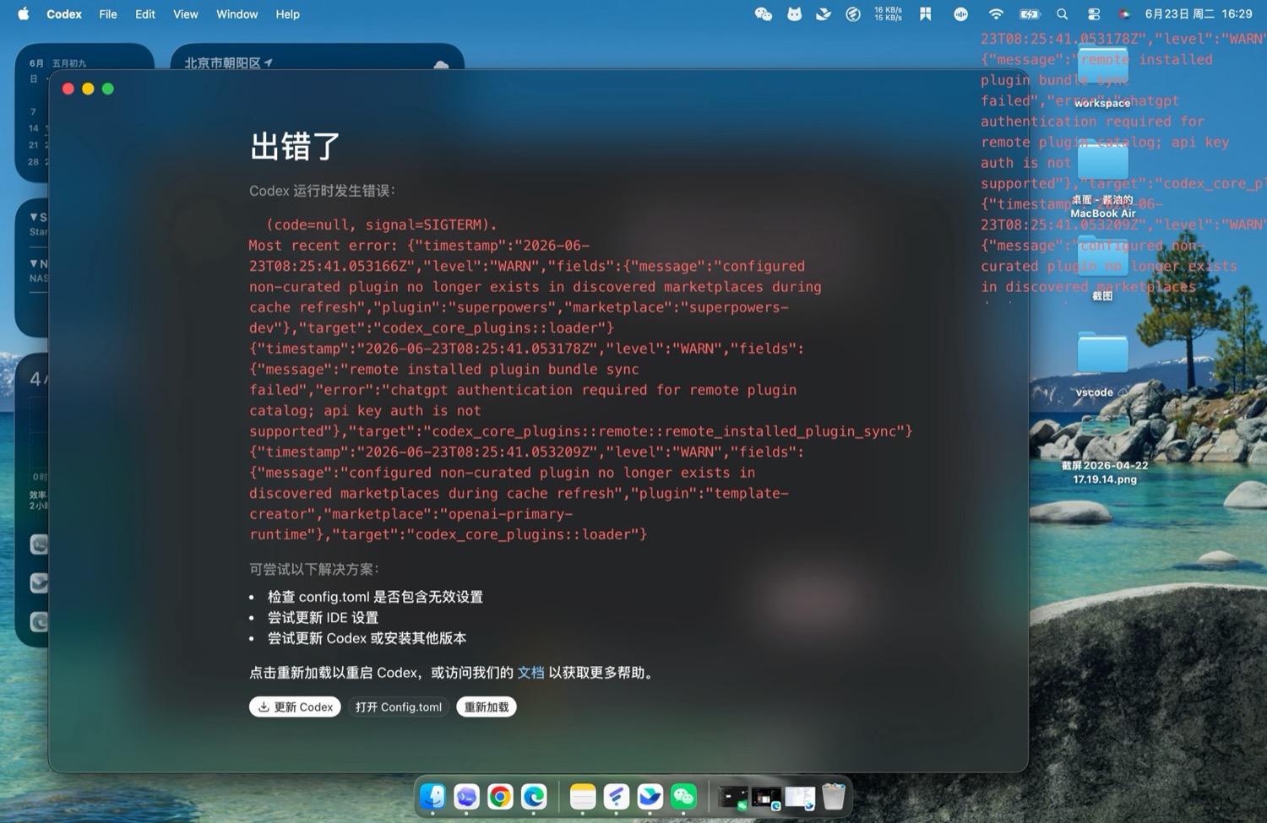Launch Microsoft Edge from the Dock
This screenshot has height=823, width=1267.
(x=534, y=796)
